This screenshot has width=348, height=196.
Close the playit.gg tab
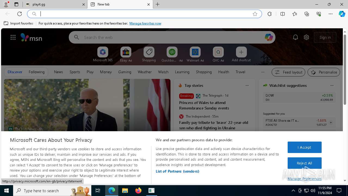[x=83, y=4]
